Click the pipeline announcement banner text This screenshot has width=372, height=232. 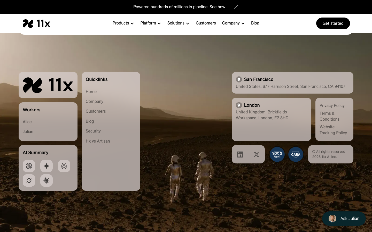[x=179, y=7]
